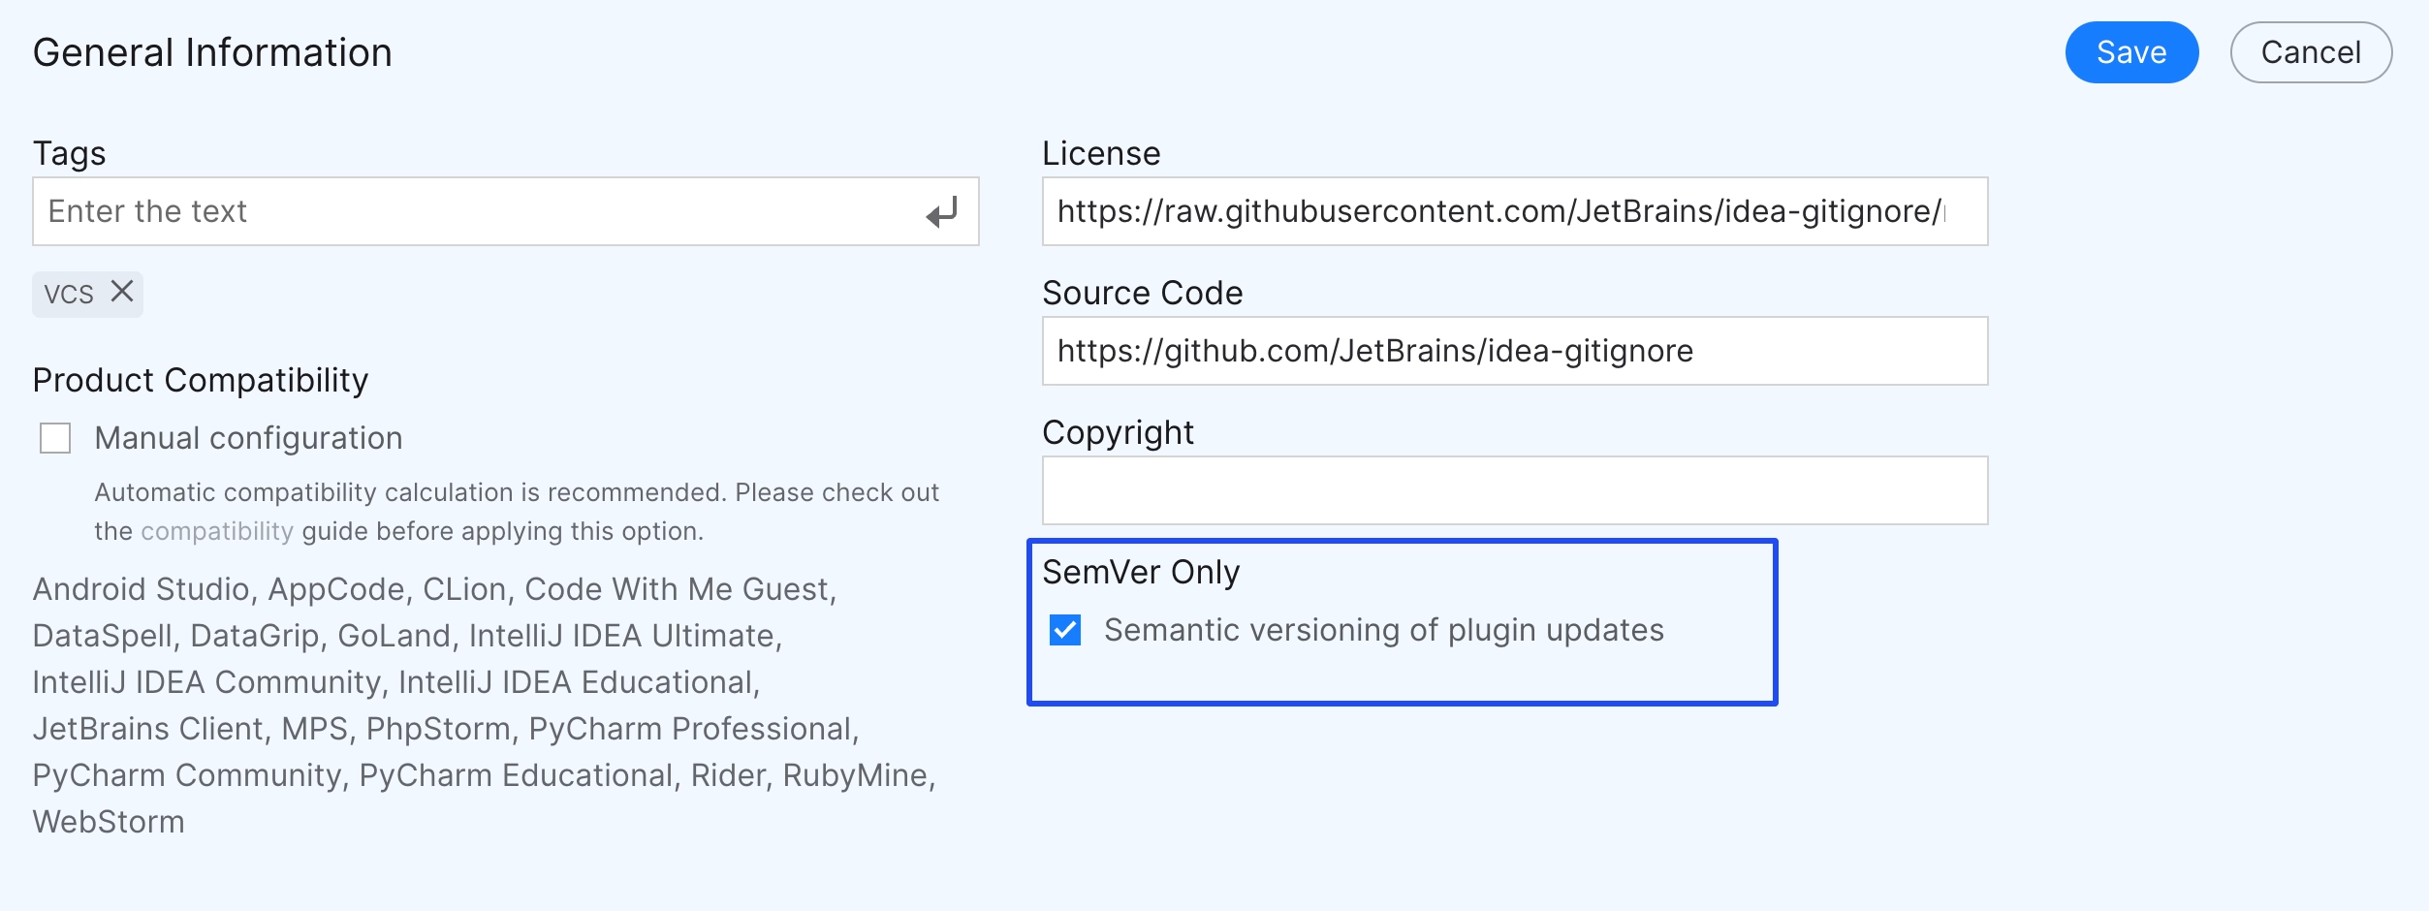
Task: Click the Automatic compatibility calculation hint text
Action: [517, 512]
